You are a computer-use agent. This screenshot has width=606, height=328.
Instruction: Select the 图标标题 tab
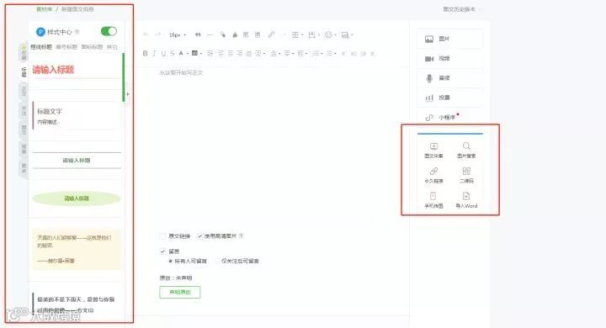[x=92, y=47]
